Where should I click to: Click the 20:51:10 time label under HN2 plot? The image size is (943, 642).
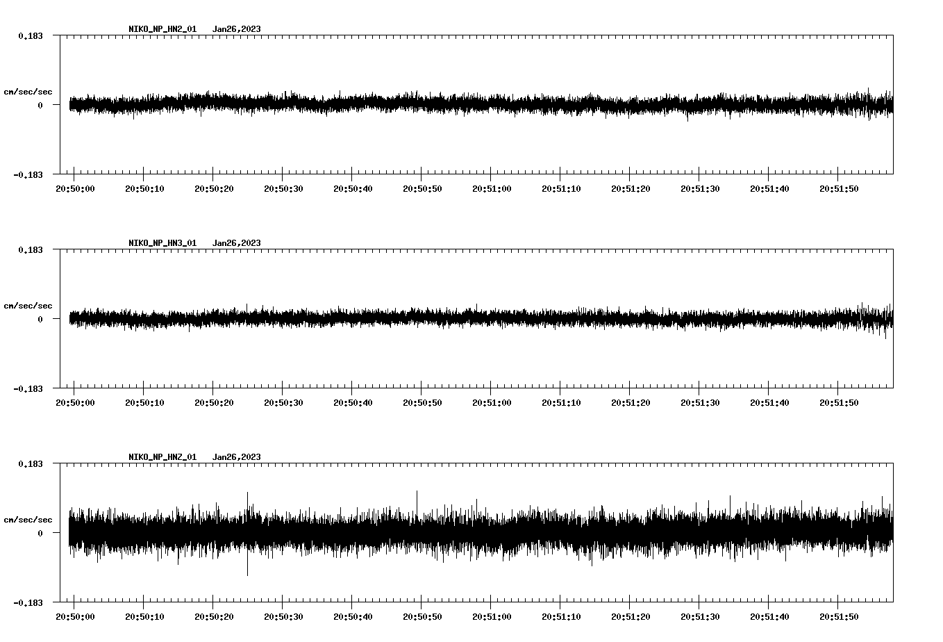(x=561, y=189)
